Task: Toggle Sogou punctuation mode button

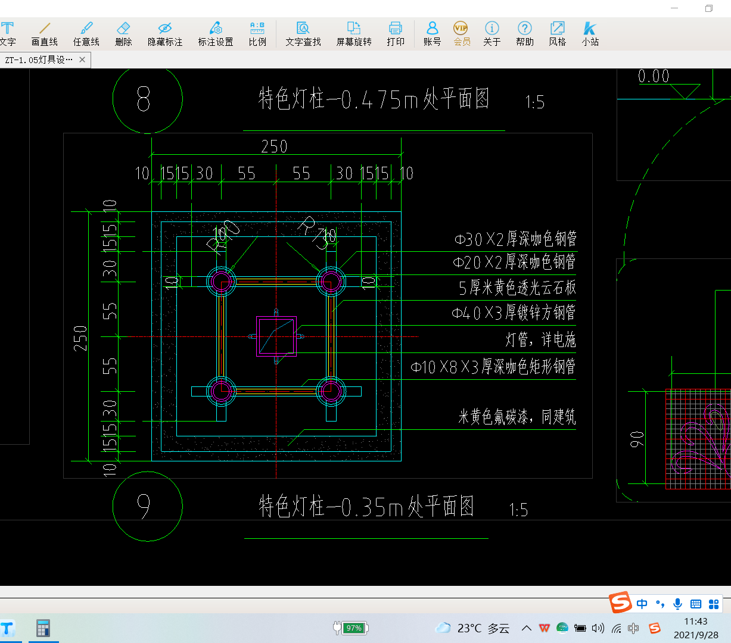Action: pyautogui.click(x=660, y=604)
